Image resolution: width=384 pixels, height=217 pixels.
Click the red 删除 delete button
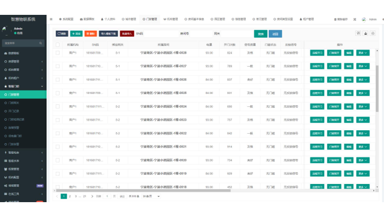(x=90, y=34)
